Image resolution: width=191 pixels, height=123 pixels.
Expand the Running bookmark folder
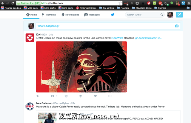160,8
